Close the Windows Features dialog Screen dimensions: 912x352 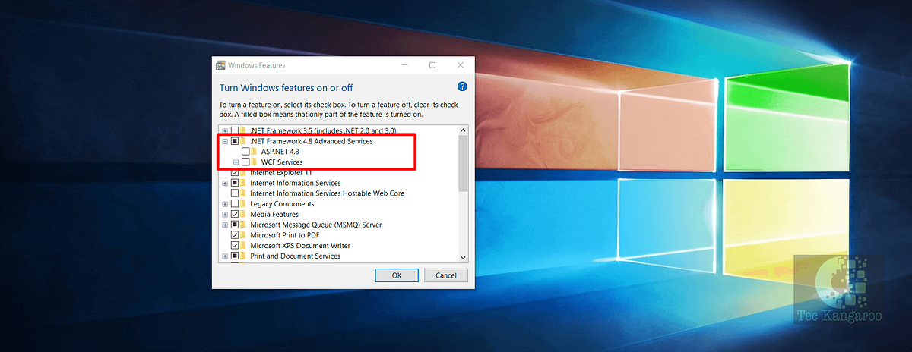pyautogui.click(x=460, y=65)
